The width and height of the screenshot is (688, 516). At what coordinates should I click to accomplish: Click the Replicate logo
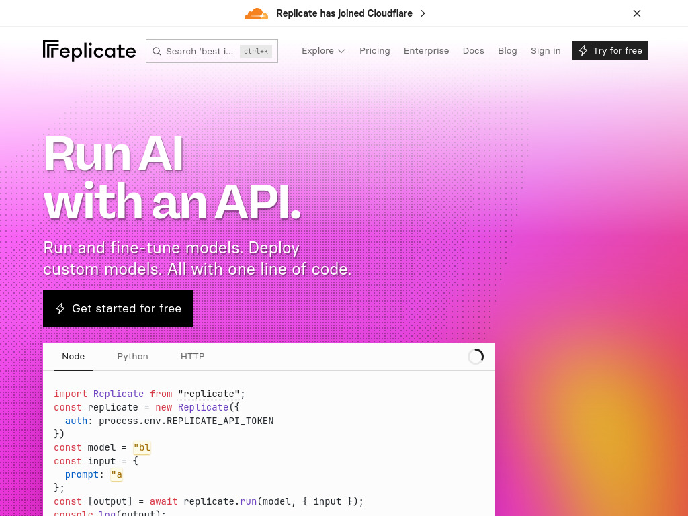[89, 51]
